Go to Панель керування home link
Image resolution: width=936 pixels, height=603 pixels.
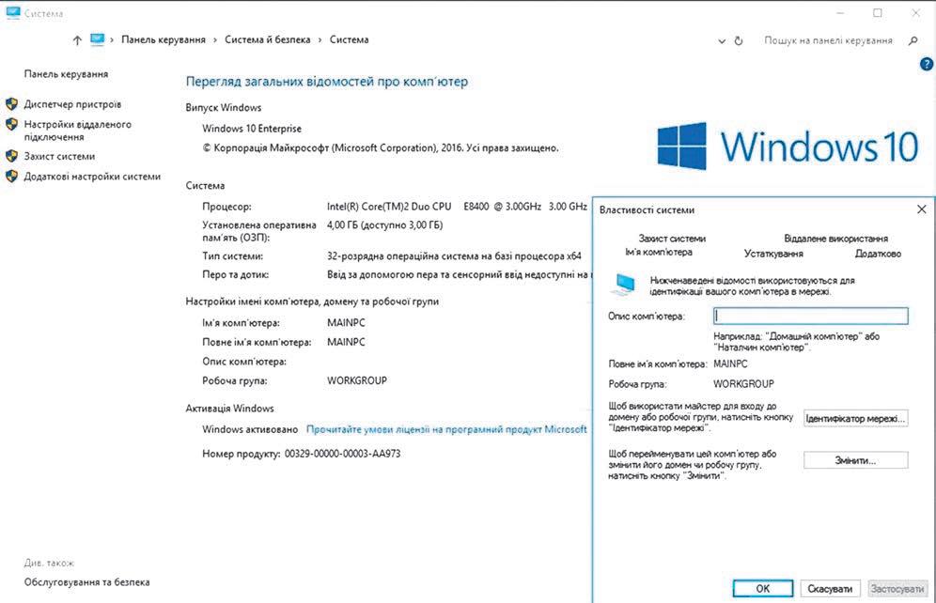pyautogui.click(x=66, y=74)
